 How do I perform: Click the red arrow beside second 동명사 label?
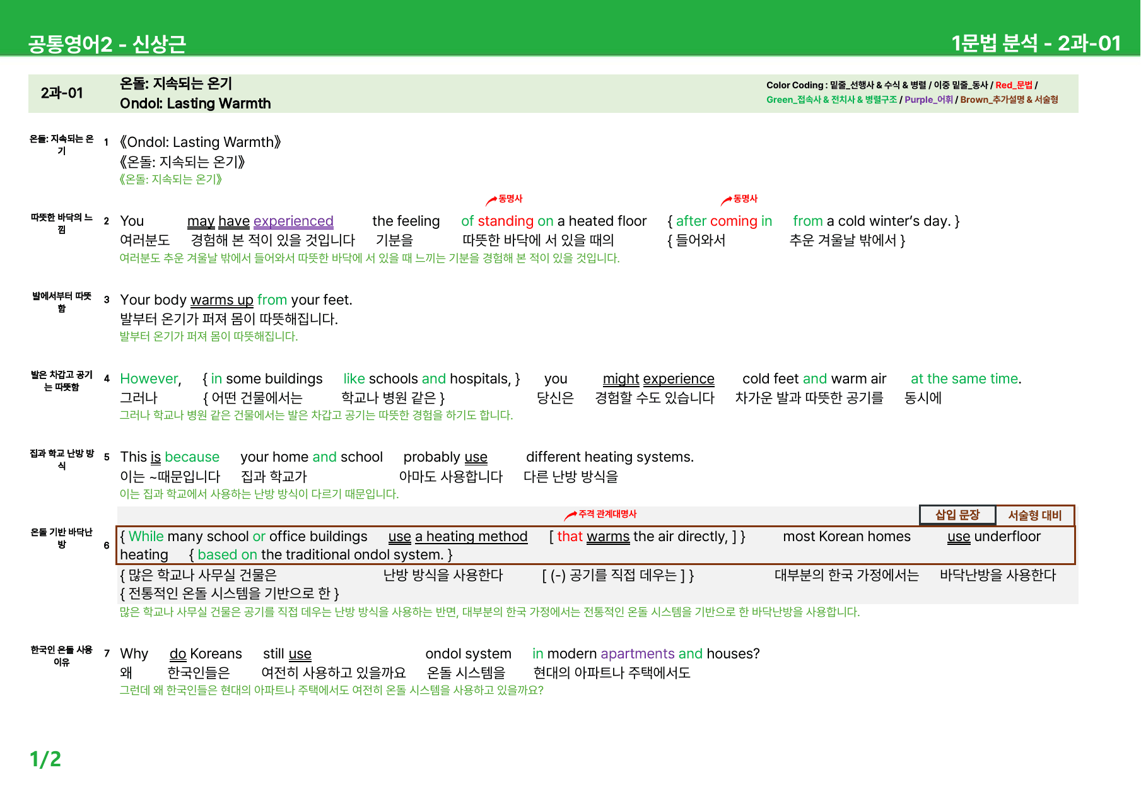click(x=727, y=201)
